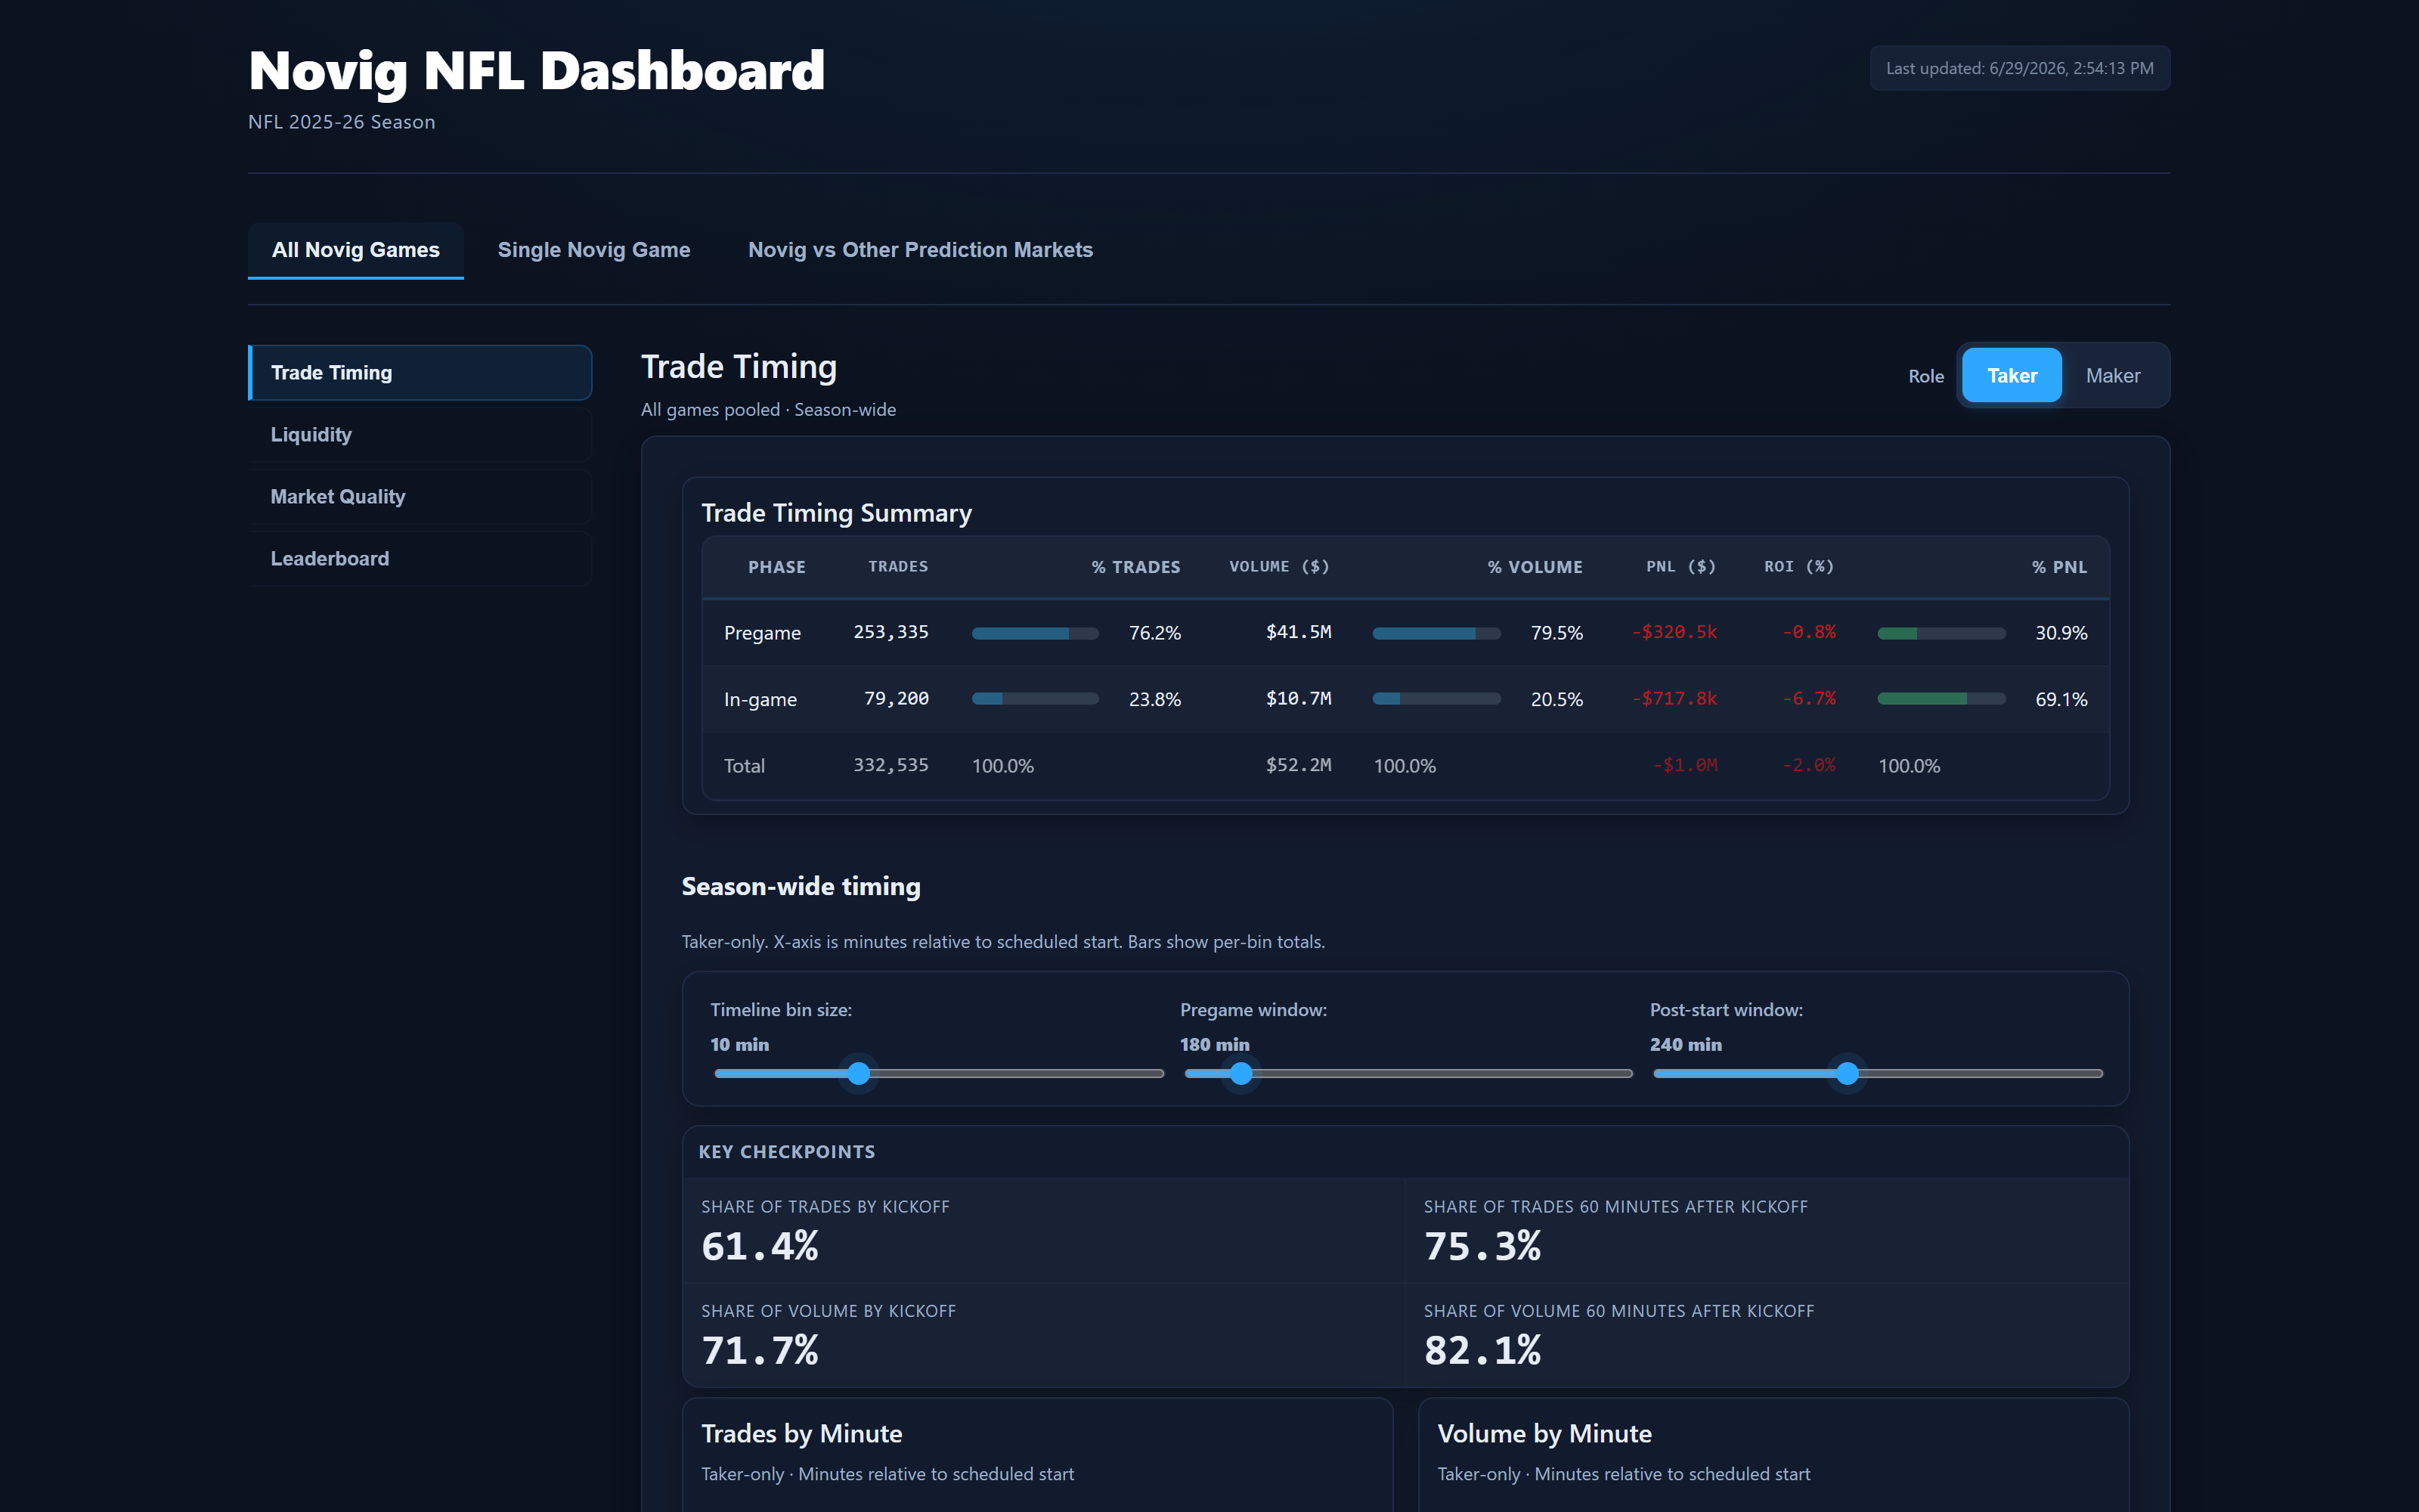2419x1512 pixels.
Task: Click the 20.5% volume share value
Action: coord(1556,699)
